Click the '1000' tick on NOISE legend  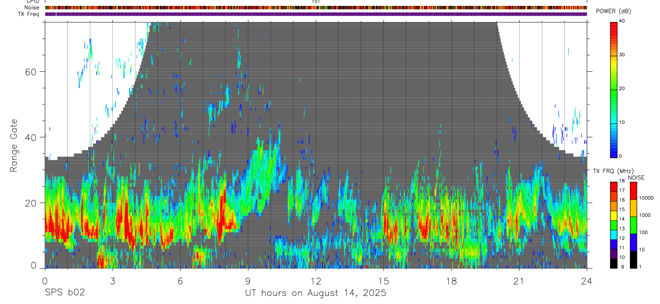645,215
